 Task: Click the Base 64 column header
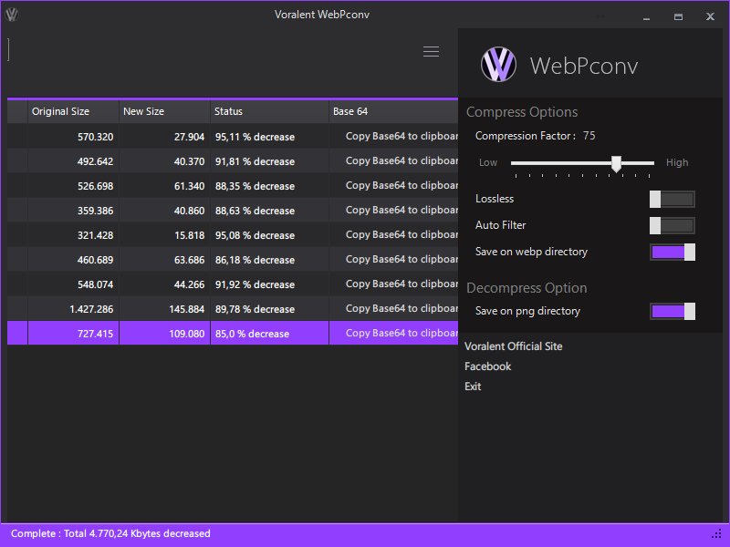click(393, 111)
